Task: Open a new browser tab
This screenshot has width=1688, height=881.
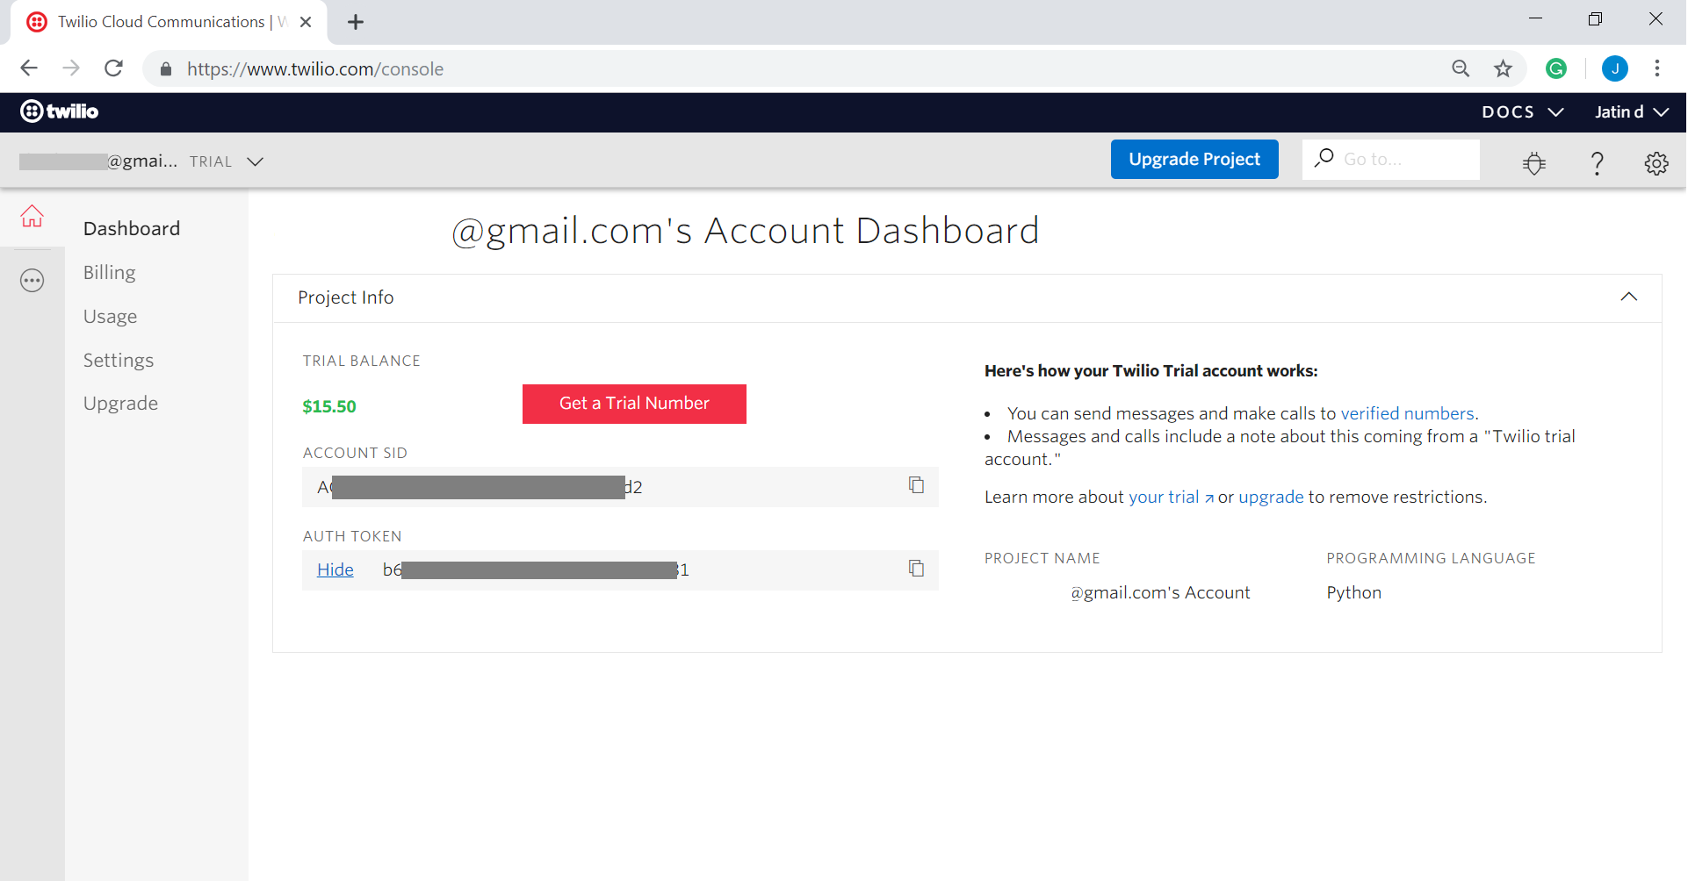Action: coord(356,22)
